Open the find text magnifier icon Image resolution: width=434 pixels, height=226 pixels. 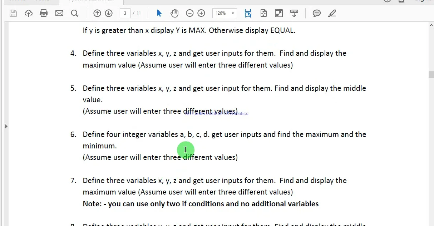(74, 13)
